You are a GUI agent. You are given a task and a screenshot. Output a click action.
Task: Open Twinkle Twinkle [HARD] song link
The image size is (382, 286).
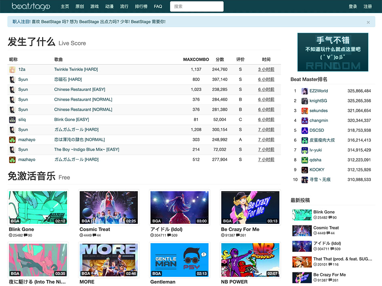(76, 69)
